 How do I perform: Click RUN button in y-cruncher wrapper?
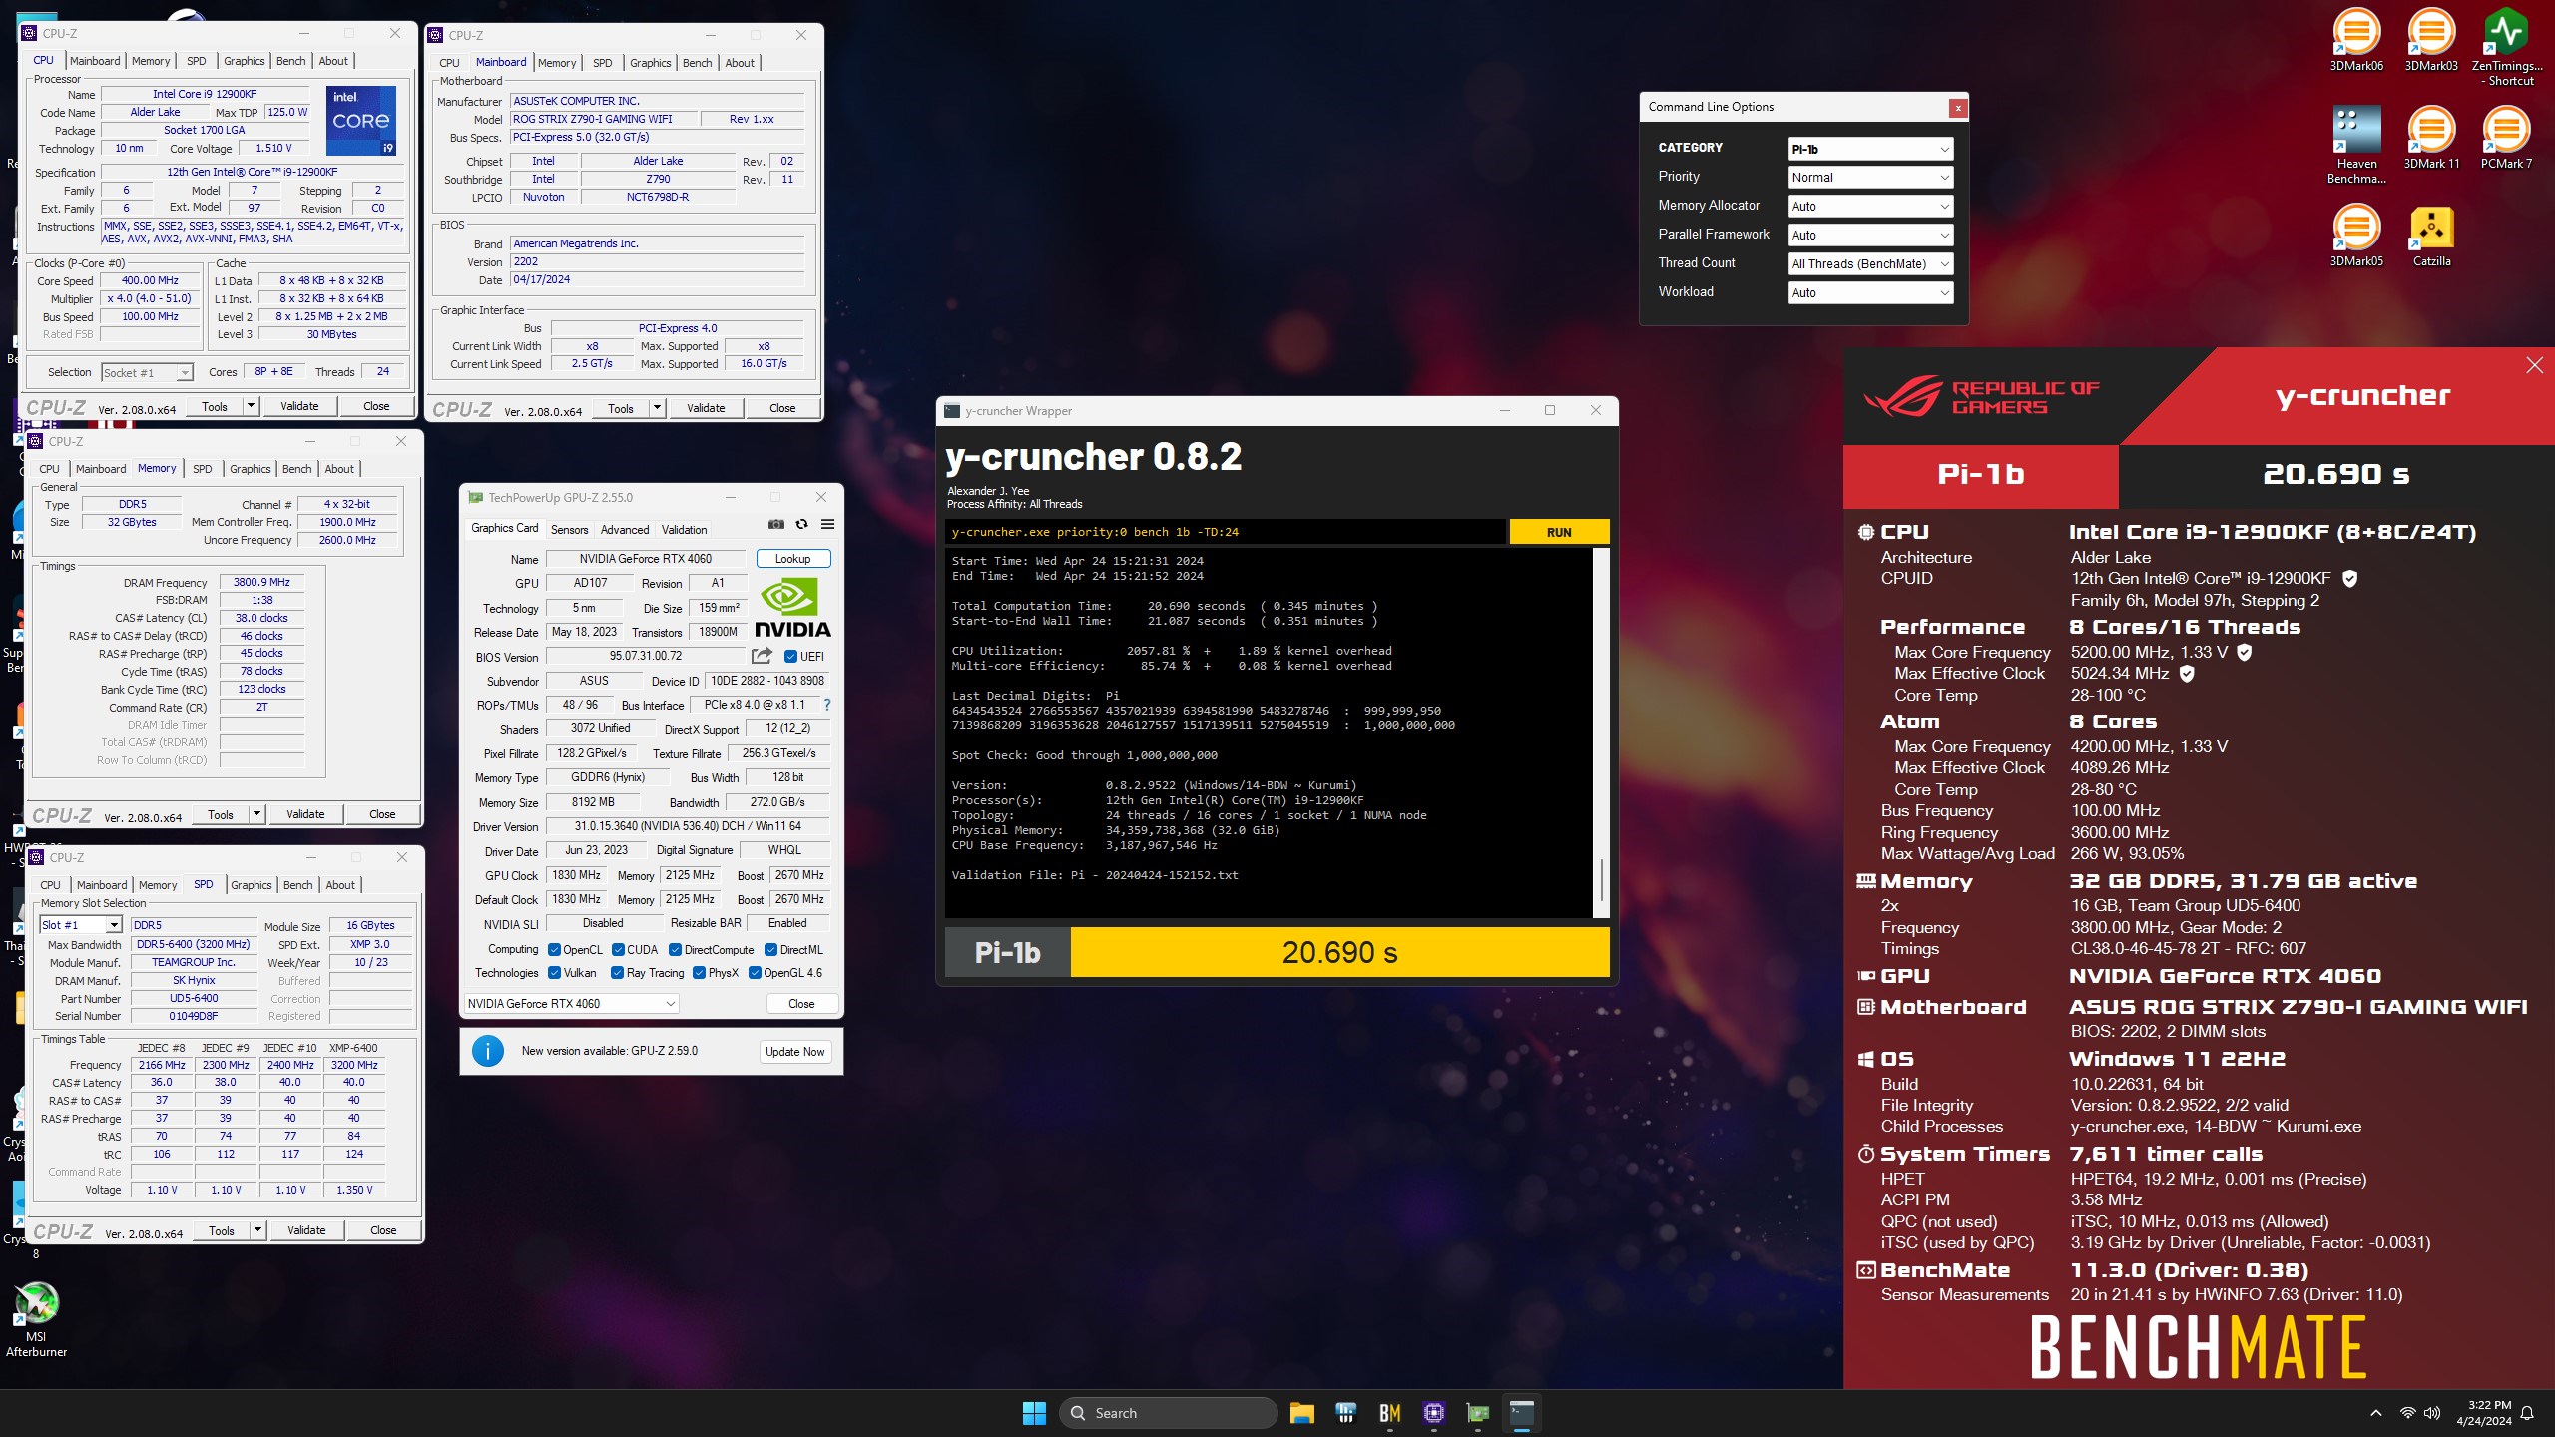click(x=1559, y=532)
